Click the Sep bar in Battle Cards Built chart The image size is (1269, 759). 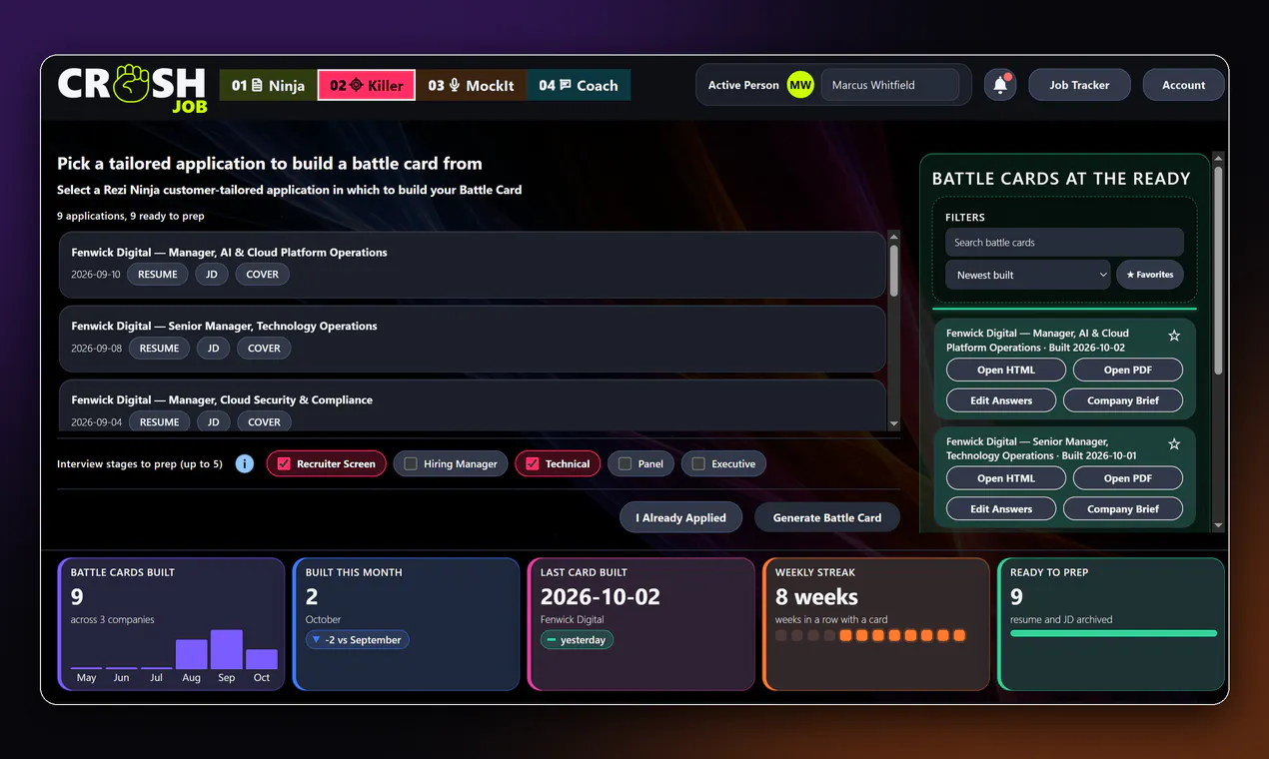click(x=227, y=649)
